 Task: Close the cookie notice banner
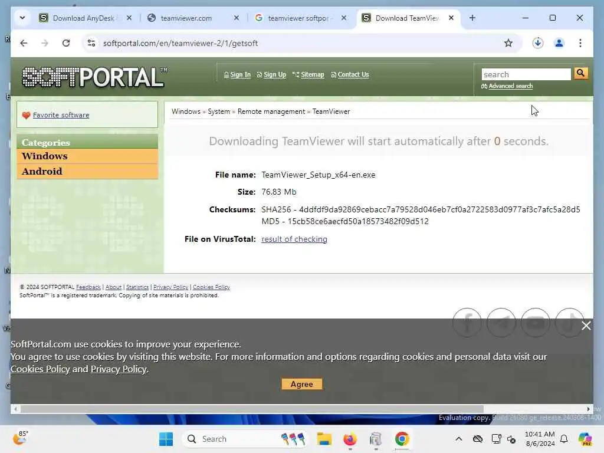(x=586, y=326)
